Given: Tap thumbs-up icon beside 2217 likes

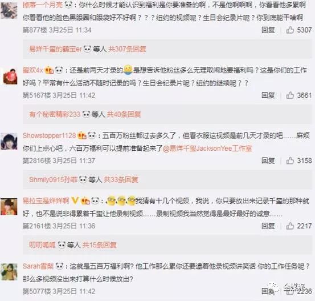Looking at the screenshot, I should click(290, 226).
